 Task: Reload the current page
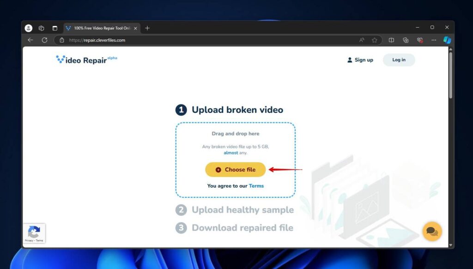44,40
